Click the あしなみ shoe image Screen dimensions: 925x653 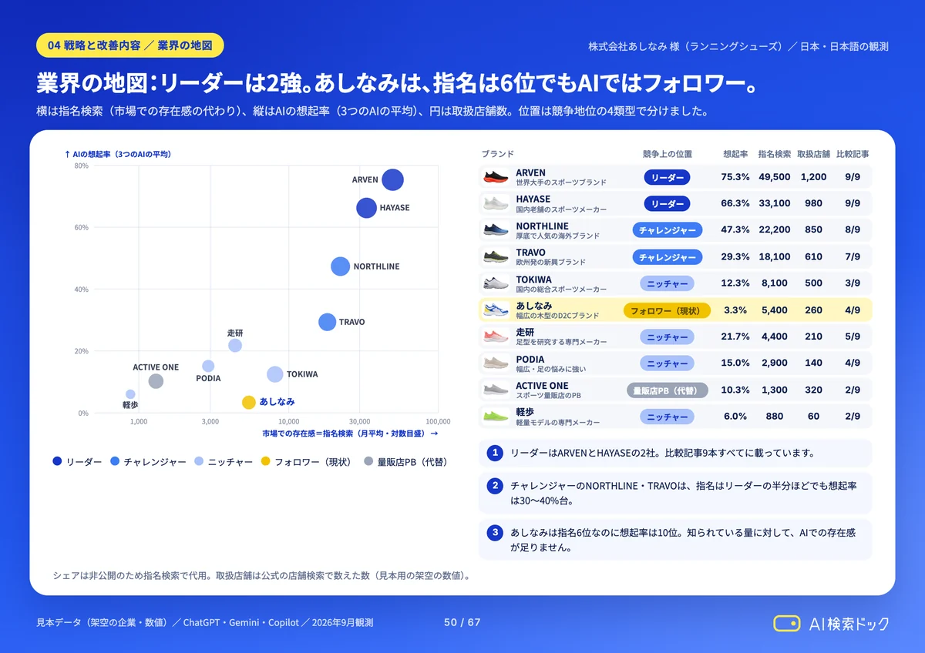(496, 310)
